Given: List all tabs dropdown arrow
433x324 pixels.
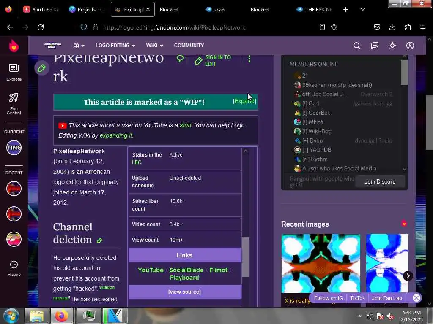Looking at the screenshot, I should click(x=363, y=9).
